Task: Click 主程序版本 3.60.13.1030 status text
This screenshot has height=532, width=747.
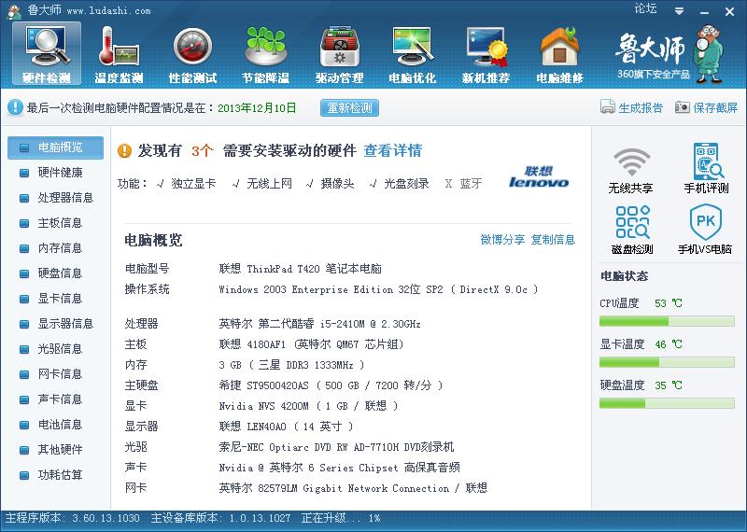Action: tap(73, 518)
